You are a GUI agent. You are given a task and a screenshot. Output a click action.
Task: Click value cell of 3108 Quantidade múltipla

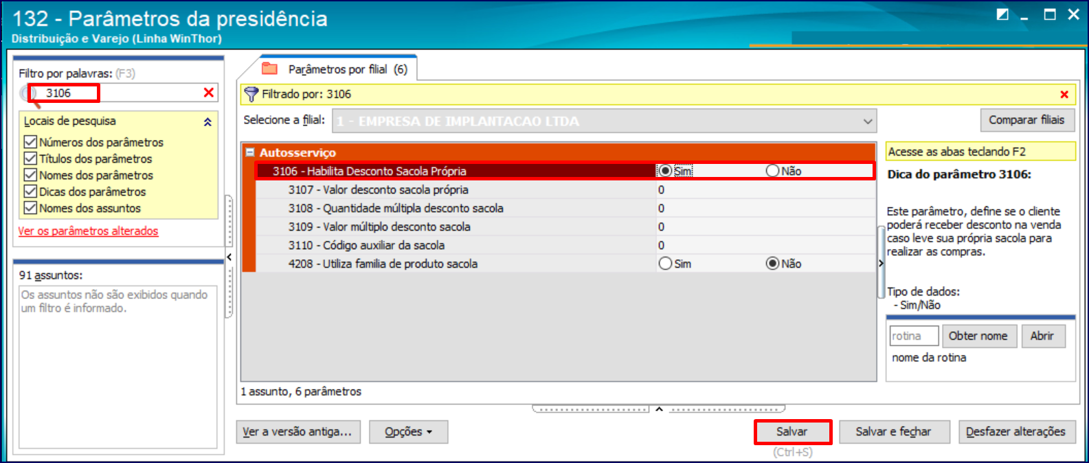tap(765, 209)
